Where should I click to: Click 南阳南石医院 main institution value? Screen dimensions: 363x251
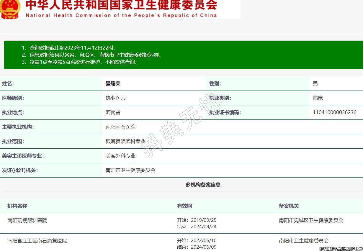pyautogui.click(x=120, y=127)
